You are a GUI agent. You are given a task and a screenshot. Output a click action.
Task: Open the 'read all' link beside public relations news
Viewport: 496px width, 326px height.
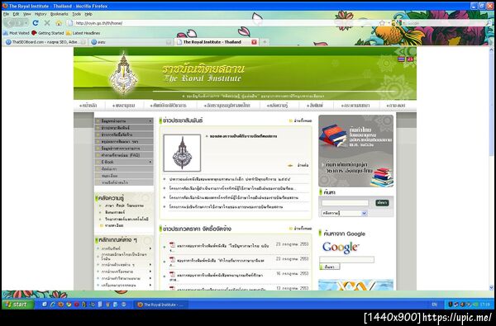click(x=301, y=120)
